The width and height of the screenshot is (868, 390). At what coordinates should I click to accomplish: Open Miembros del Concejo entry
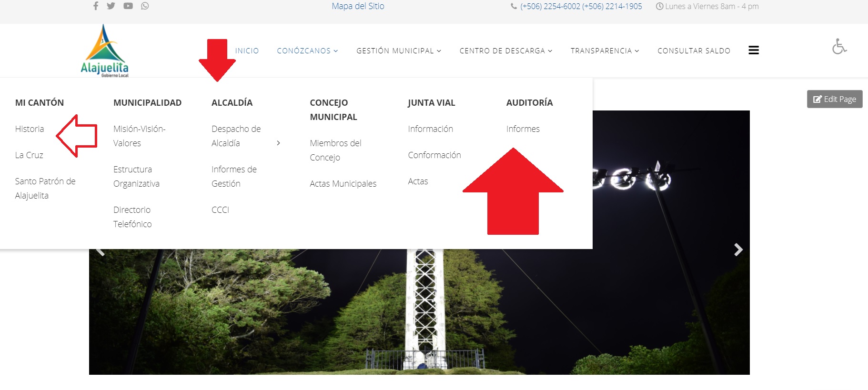(335, 150)
